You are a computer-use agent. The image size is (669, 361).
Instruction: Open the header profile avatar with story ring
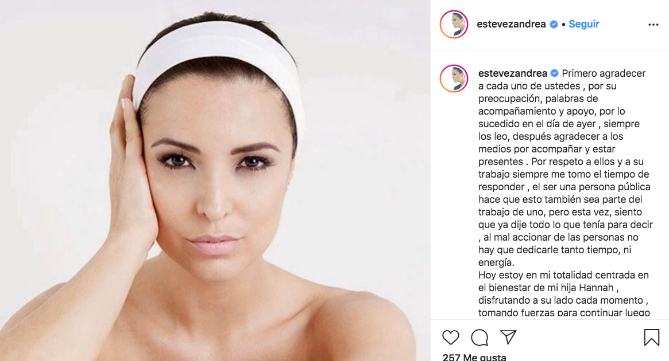[x=454, y=24]
